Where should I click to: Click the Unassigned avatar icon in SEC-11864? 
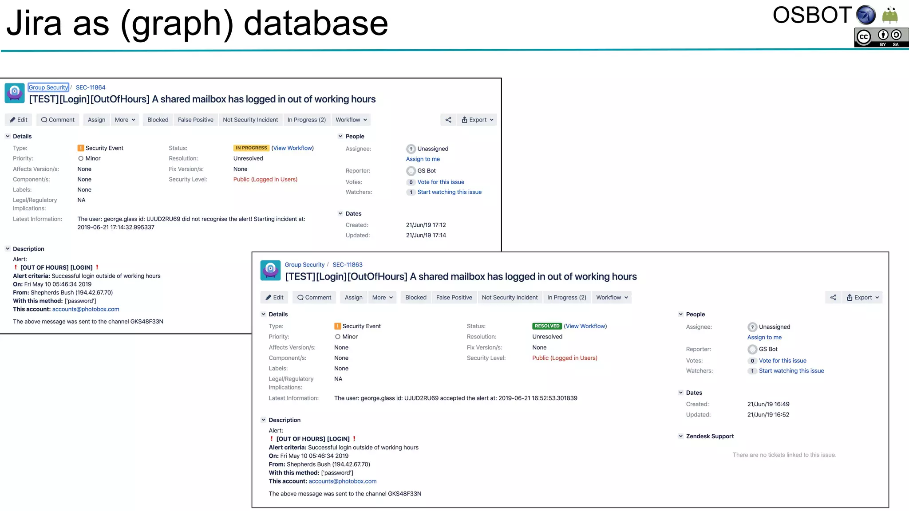(x=411, y=149)
